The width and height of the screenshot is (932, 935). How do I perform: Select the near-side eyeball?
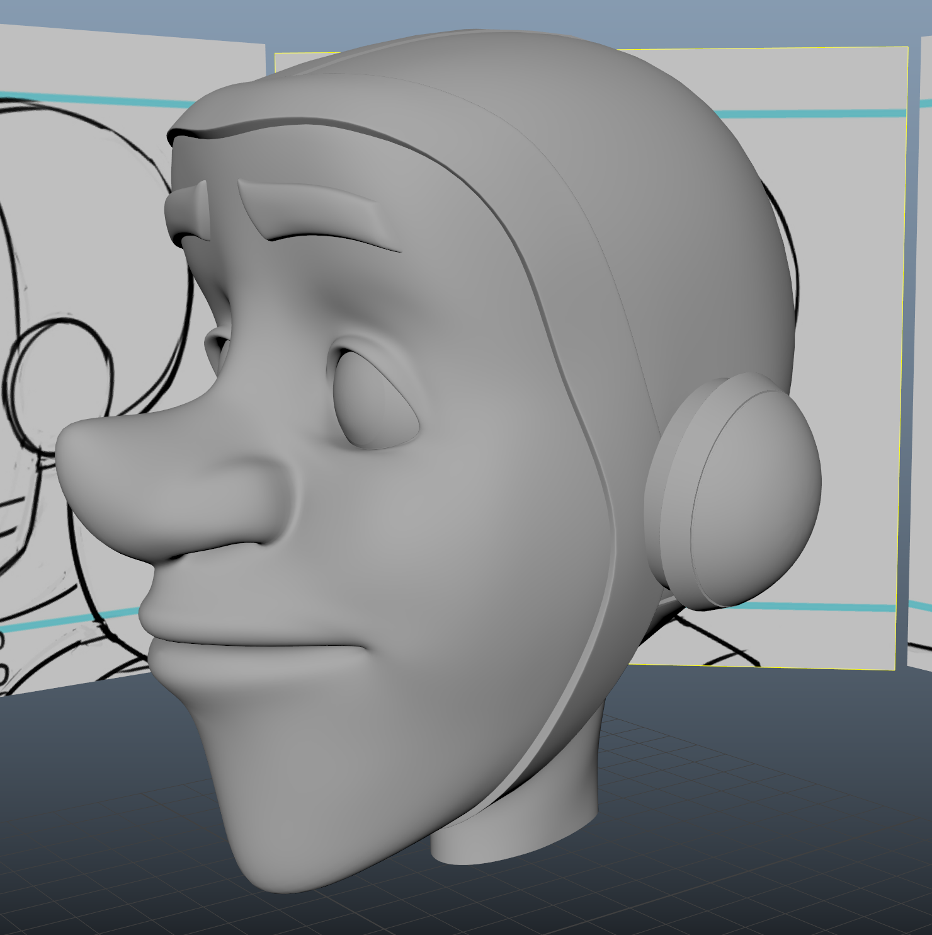pos(377,401)
